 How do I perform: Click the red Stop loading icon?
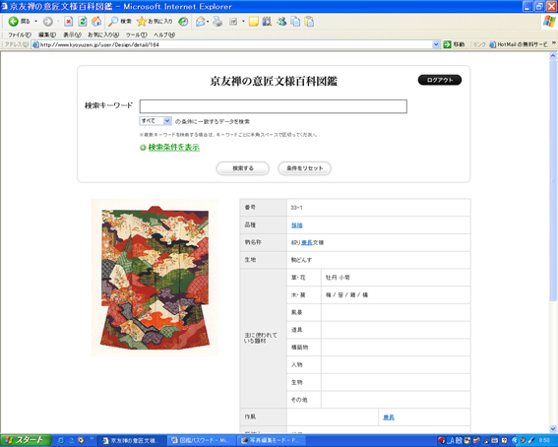click(68, 22)
